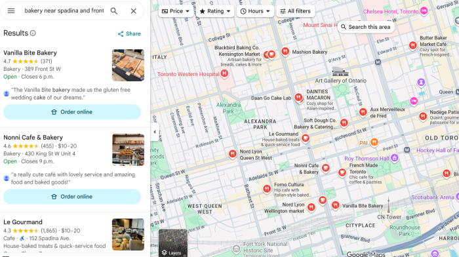This screenshot has height=257, width=459.
Task: Order online from Vanilla Bite Bakery
Action: click(x=72, y=112)
